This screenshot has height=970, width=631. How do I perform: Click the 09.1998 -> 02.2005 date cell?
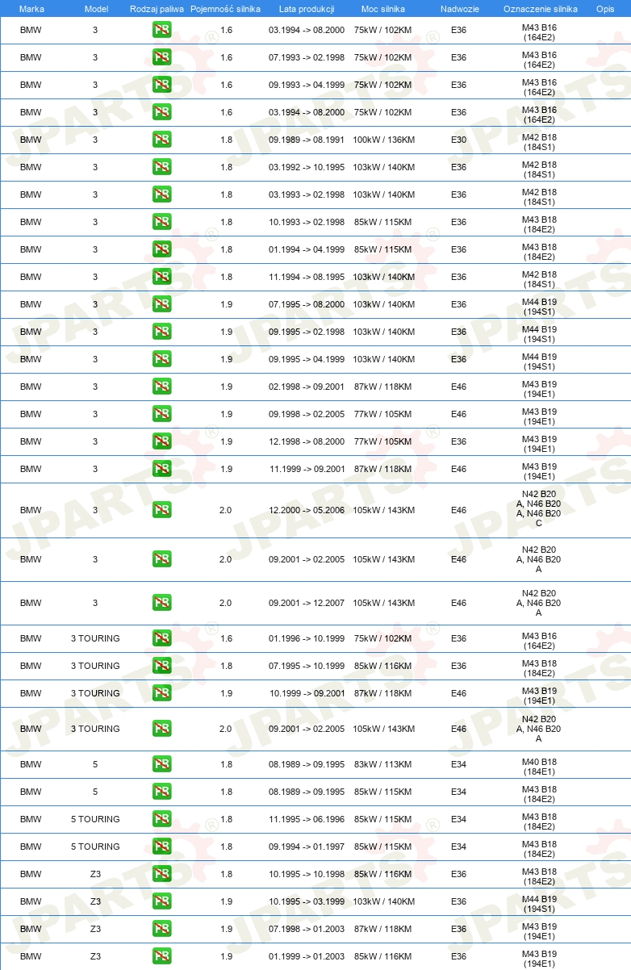coord(307,414)
